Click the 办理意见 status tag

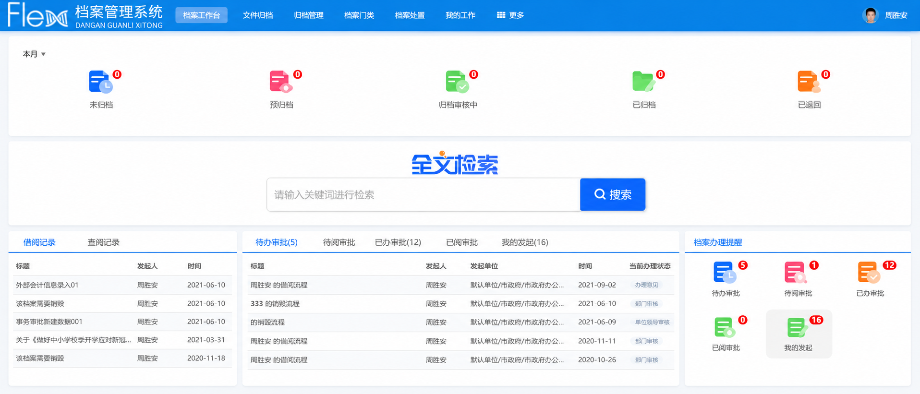[646, 285]
